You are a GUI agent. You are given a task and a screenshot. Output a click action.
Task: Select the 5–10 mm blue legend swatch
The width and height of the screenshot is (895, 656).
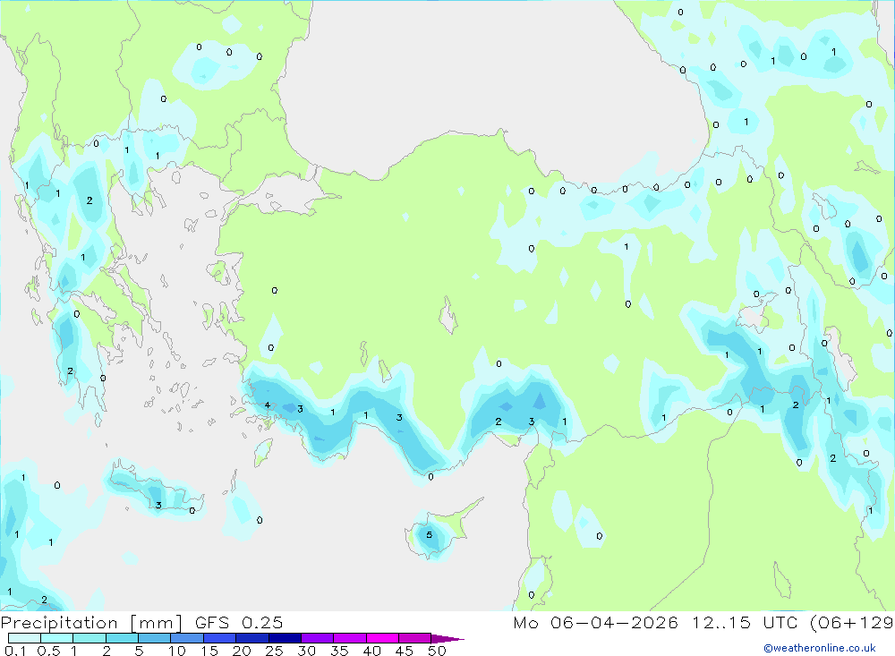coord(155,638)
